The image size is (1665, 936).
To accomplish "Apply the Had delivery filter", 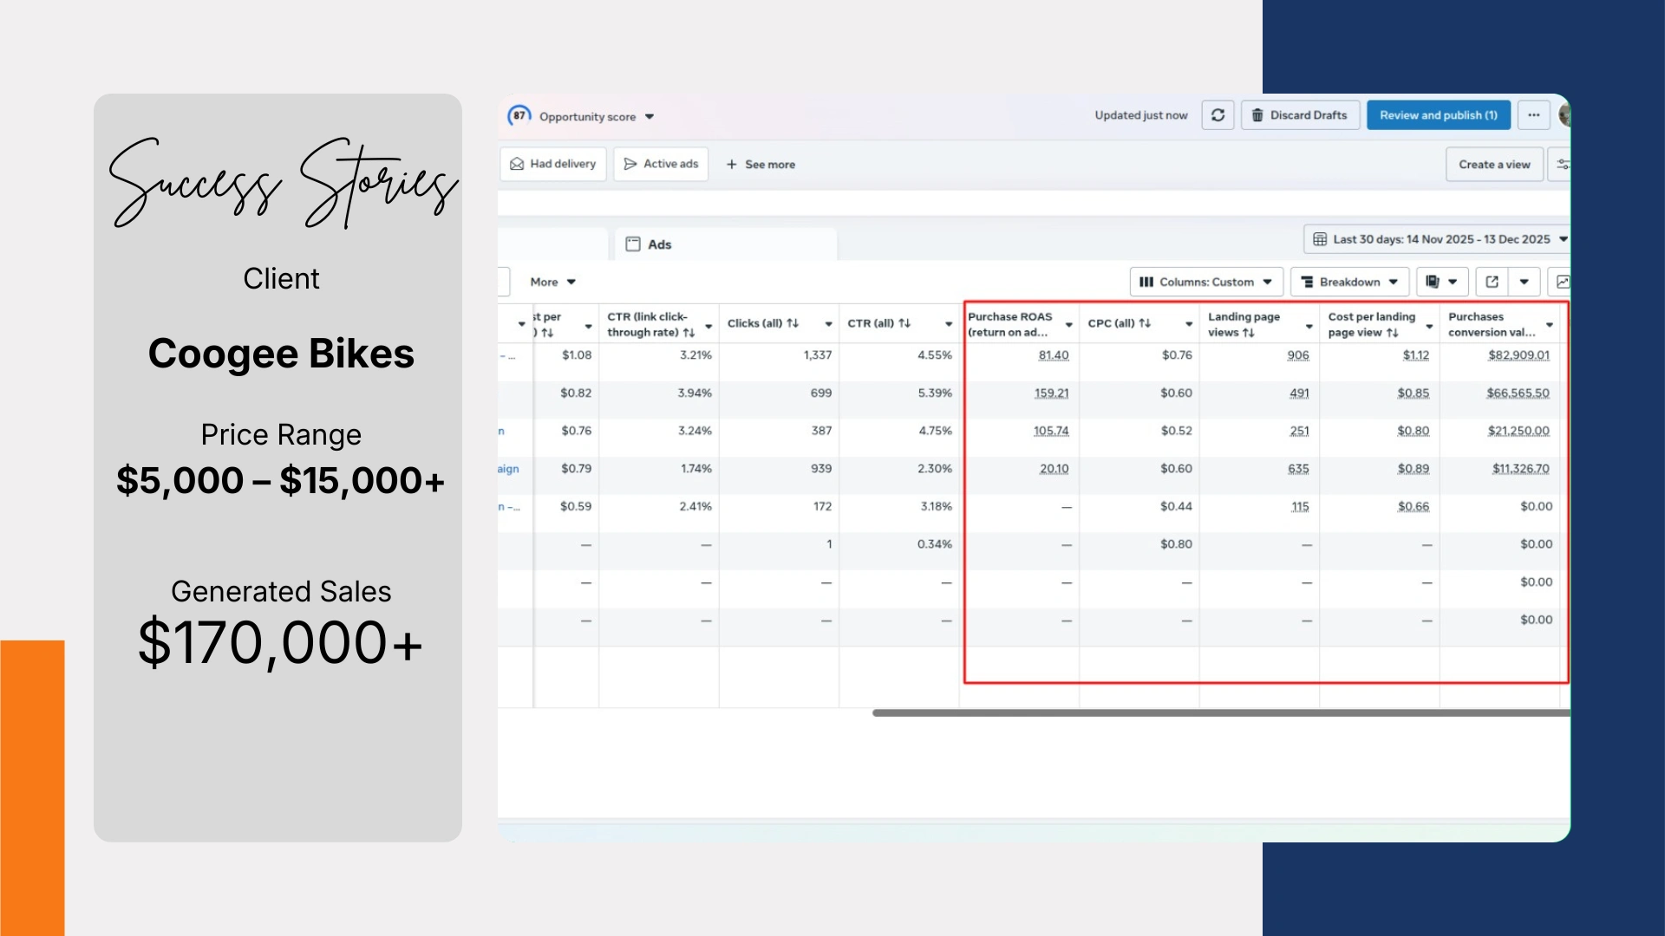I will (x=553, y=164).
